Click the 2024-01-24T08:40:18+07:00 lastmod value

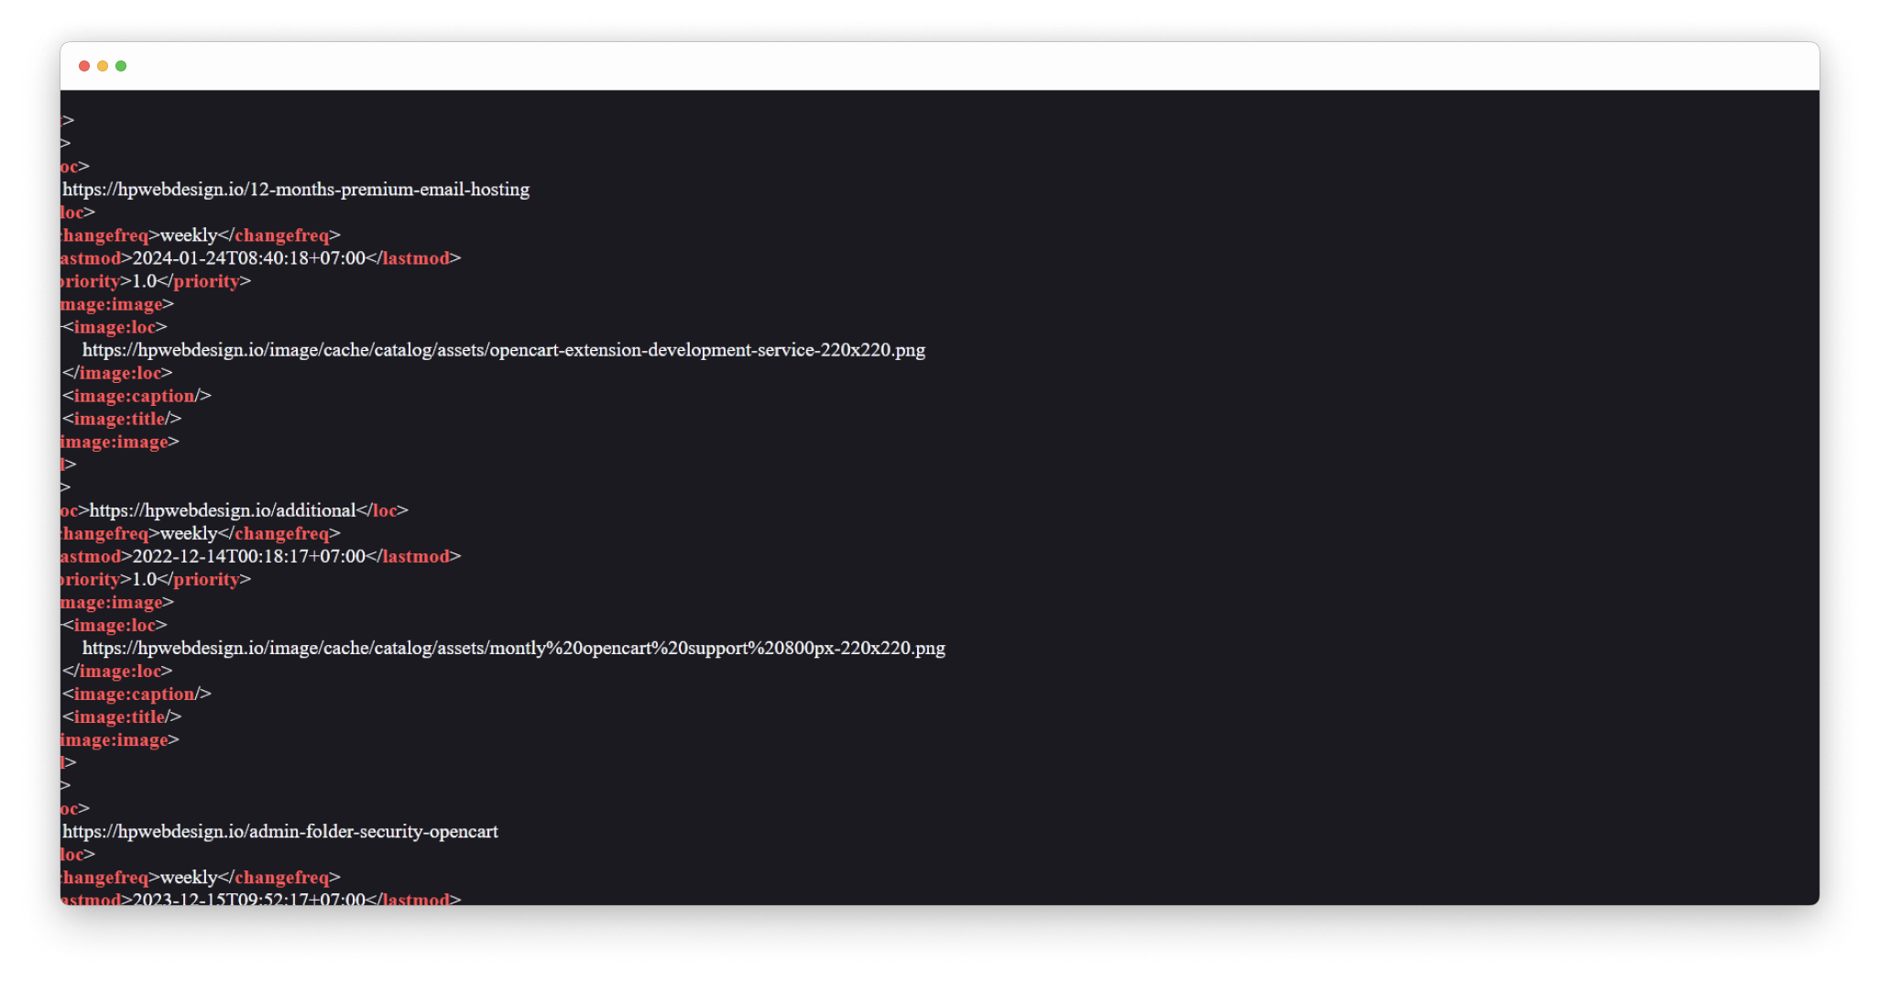[249, 258]
